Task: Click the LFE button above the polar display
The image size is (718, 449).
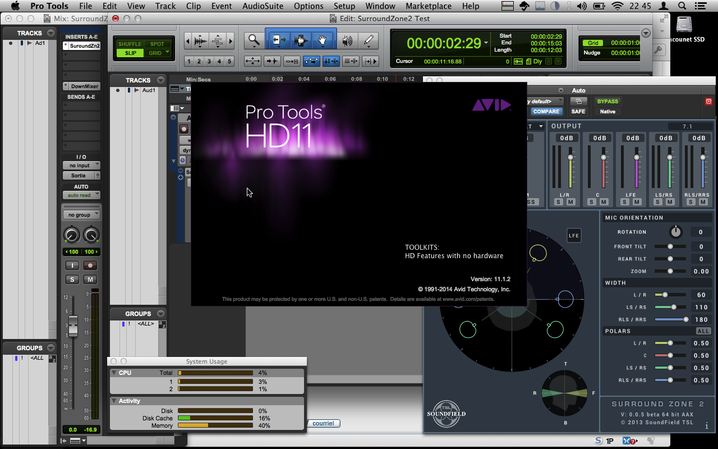Action: [x=574, y=236]
